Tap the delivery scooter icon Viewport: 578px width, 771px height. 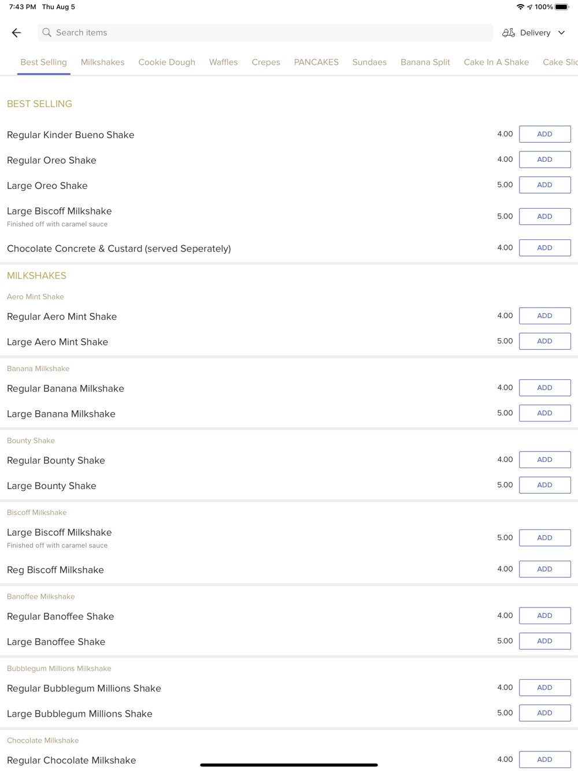click(509, 33)
